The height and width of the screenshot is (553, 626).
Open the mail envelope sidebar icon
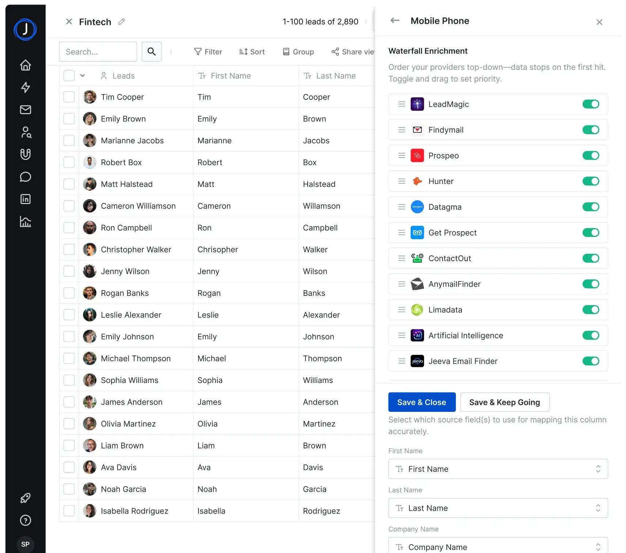pyautogui.click(x=25, y=110)
